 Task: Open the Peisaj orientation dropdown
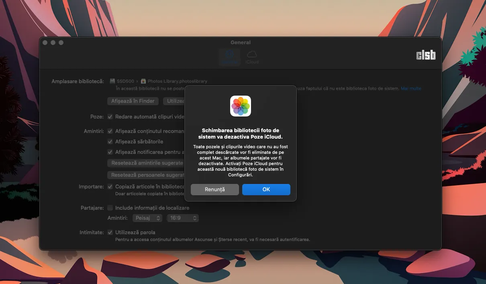pos(147,218)
